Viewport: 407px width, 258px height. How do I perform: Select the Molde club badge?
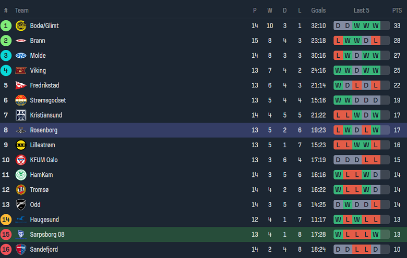(21, 56)
